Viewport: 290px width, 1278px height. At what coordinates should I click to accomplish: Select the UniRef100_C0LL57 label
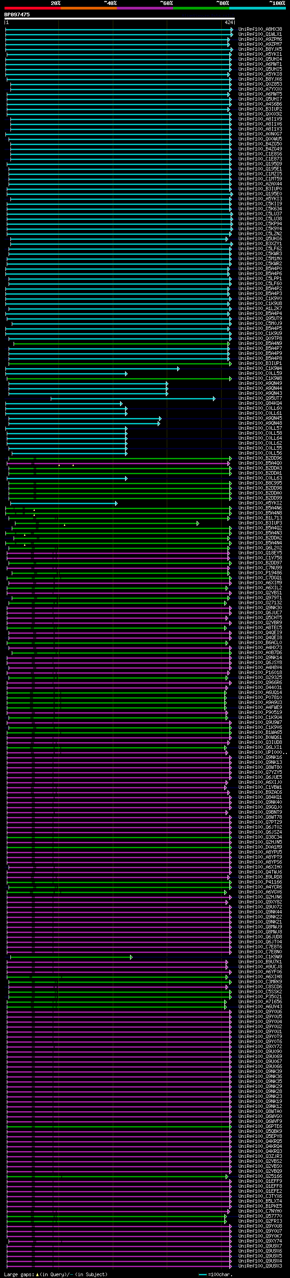click(260, 428)
